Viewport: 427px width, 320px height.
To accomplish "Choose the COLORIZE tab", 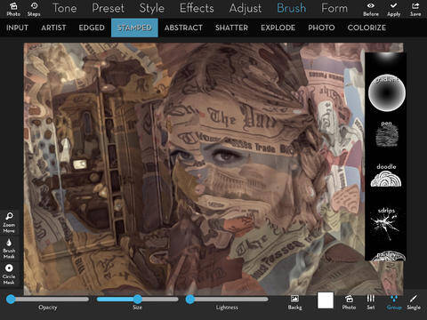I will 367,28.
